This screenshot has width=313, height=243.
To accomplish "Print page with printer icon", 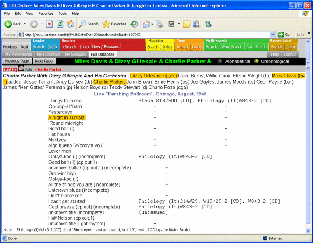I will coord(159,24).
